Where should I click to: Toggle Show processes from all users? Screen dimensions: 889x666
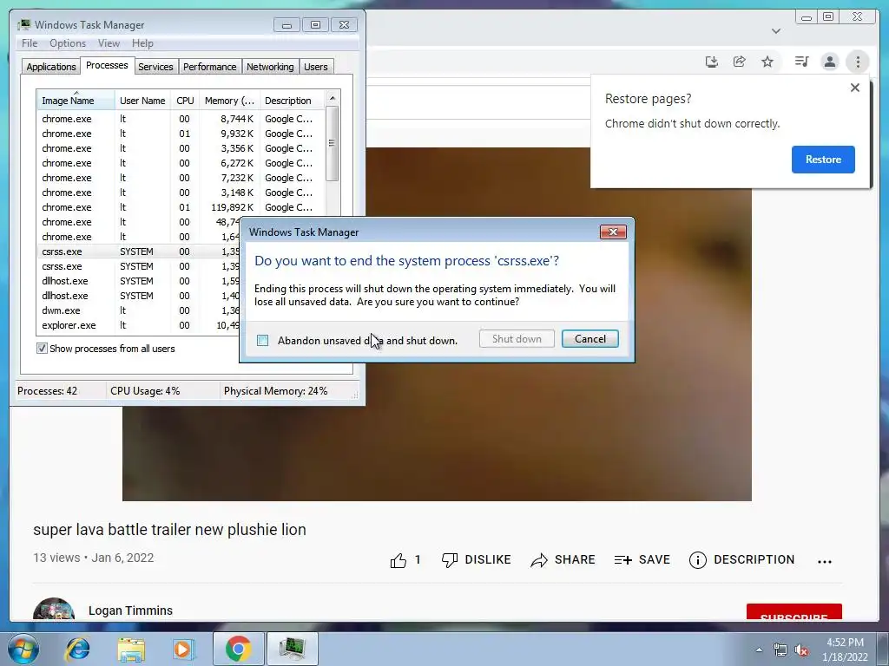[42, 349]
